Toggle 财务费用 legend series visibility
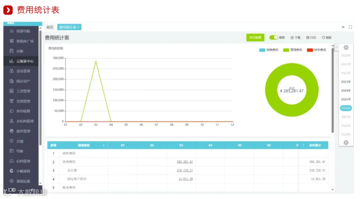This screenshot has height=199, width=360. pos(316,50)
